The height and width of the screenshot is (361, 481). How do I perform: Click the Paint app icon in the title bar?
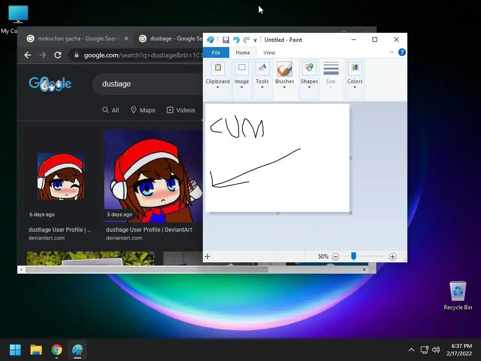[x=210, y=39]
